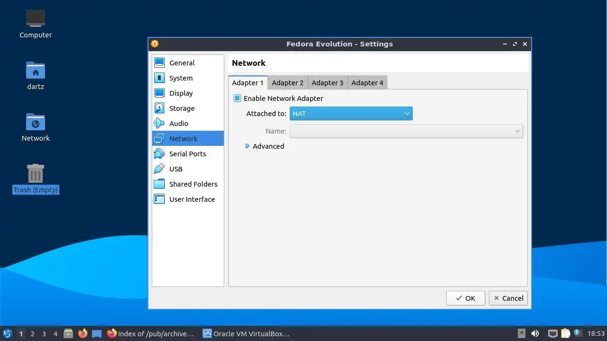Discard changes with the Cancel button
Image resolution: width=607 pixels, height=341 pixels.
point(508,298)
